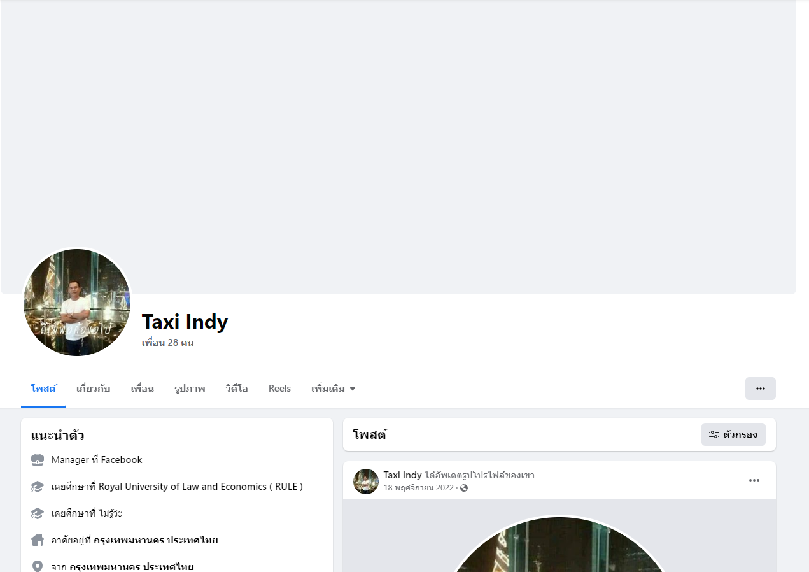Switch to the เพื่อน tab

143,389
